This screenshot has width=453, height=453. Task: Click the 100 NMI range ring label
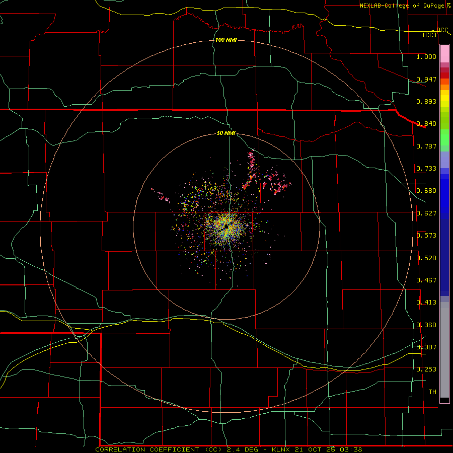pos(226,40)
